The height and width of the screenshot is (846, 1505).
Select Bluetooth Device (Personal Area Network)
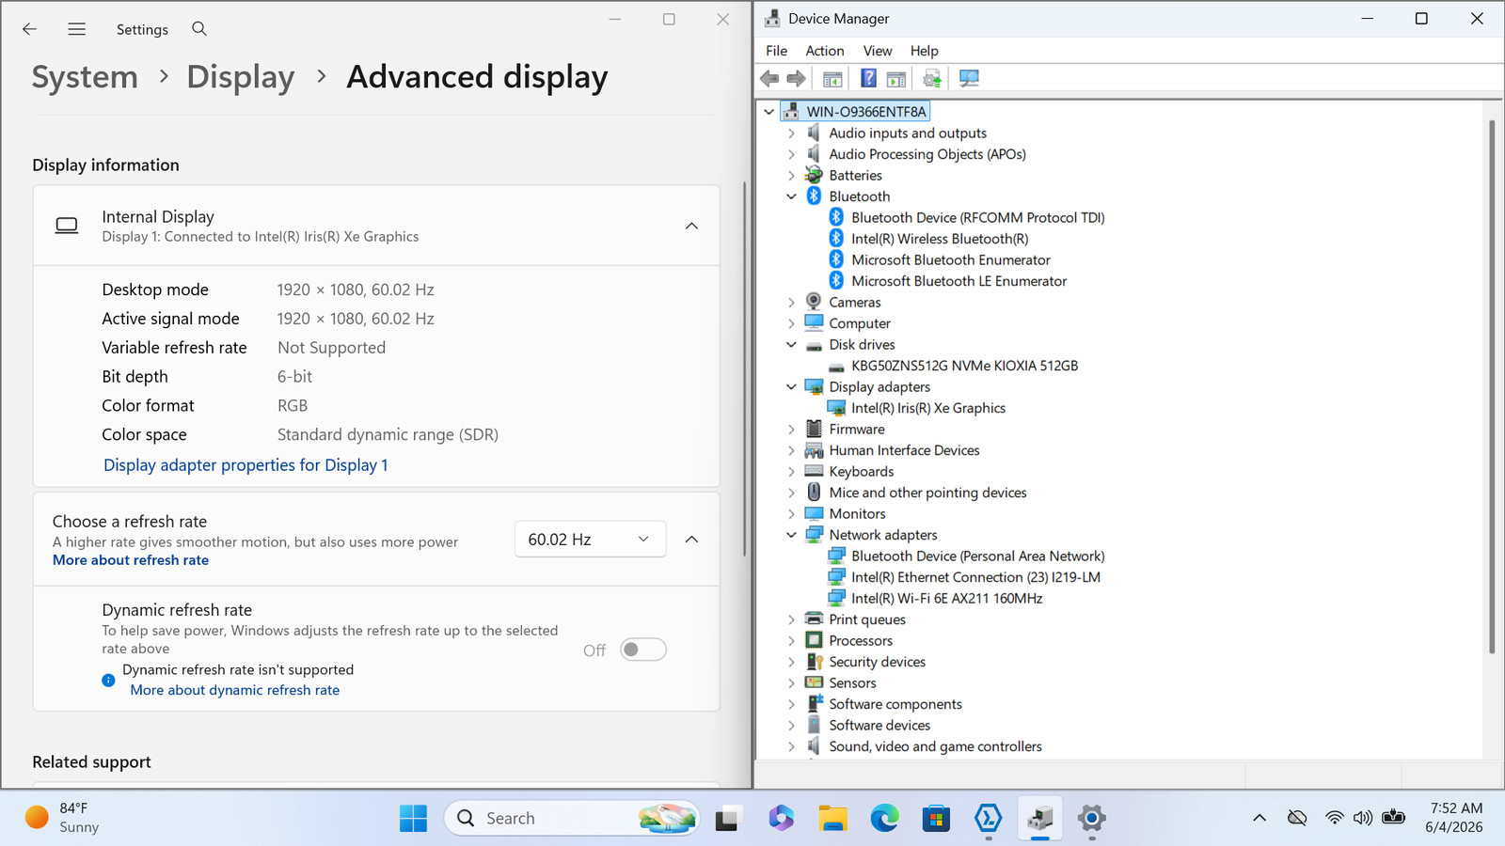(x=977, y=556)
